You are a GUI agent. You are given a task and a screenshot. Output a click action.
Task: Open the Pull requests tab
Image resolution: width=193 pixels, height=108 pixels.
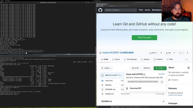point(130,59)
